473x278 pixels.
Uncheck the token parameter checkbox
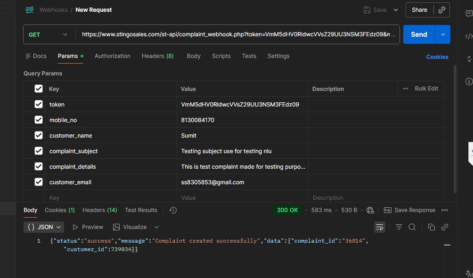(x=39, y=105)
